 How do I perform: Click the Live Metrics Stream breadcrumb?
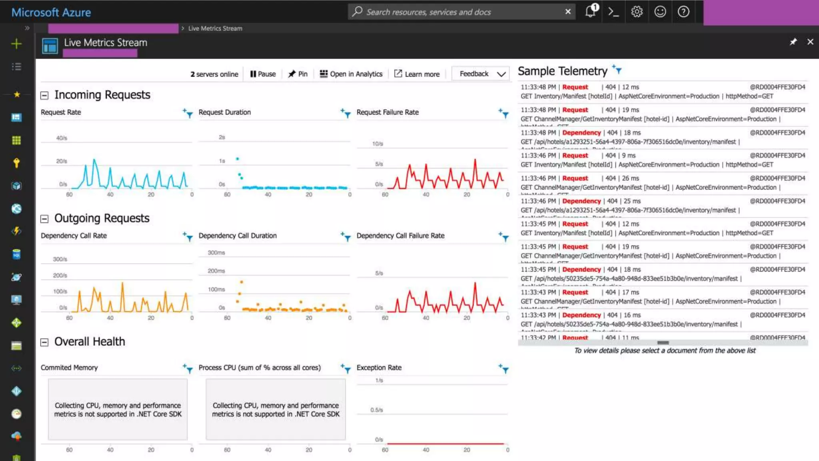click(215, 28)
